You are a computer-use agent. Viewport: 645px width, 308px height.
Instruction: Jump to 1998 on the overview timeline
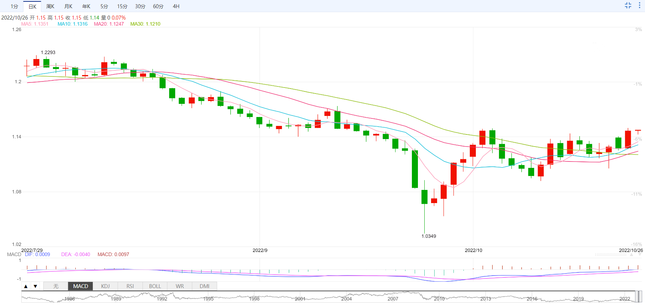pyautogui.click(x=254, y=299)
